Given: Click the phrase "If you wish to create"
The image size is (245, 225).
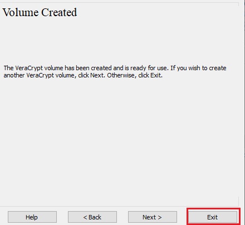Looking at the screenshot, I should tap(198, 68).
